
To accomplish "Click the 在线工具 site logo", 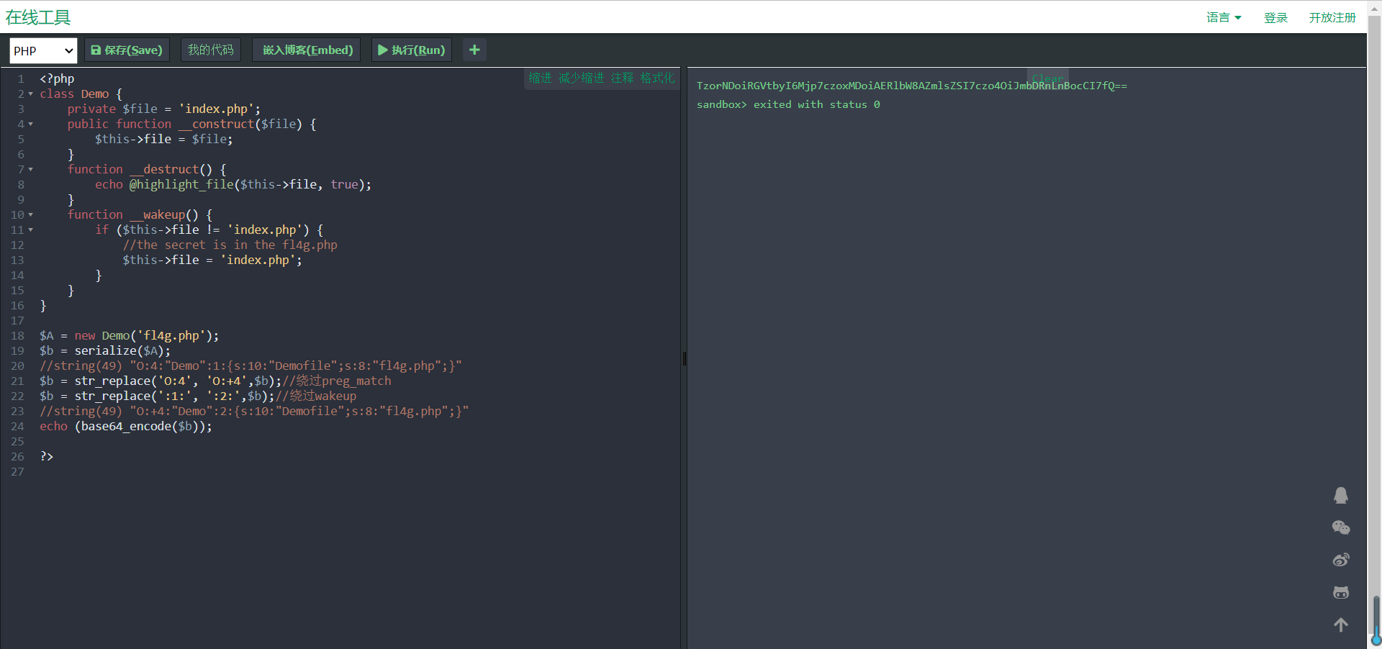I will [38, 17].
